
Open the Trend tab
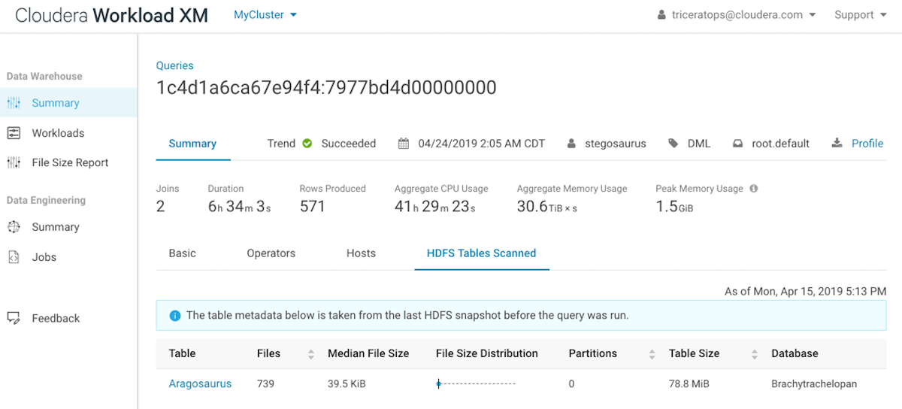(x=281, y=144)
